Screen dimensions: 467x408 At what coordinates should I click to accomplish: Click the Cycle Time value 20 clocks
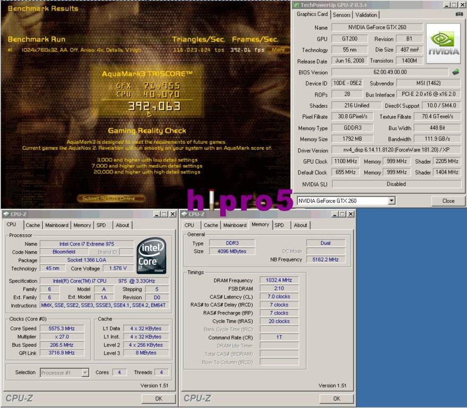(279, 321)
